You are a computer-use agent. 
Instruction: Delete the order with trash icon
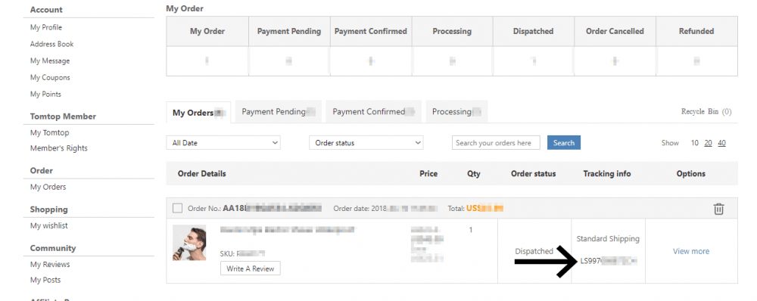point(718,209)
